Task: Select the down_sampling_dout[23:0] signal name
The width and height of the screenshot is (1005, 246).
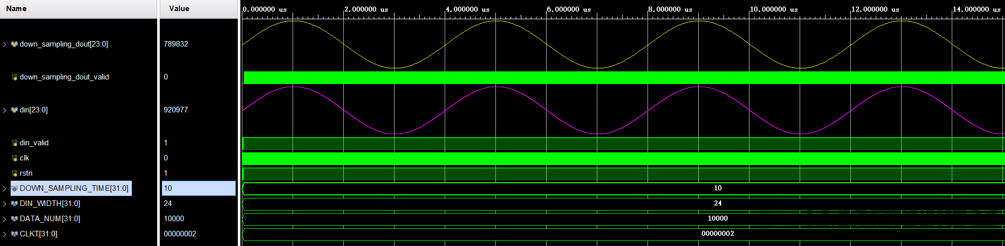Action: click(64, 44)
